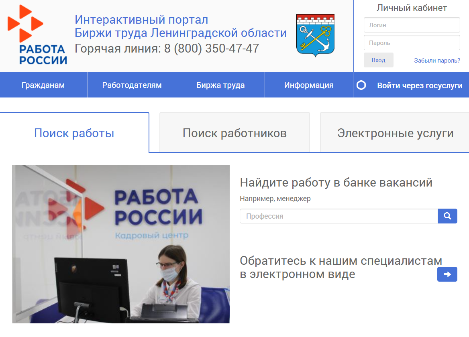Click the Gosuslugi hexagon icon
This screenshot has height=337, width=469.
pos(361,85)
